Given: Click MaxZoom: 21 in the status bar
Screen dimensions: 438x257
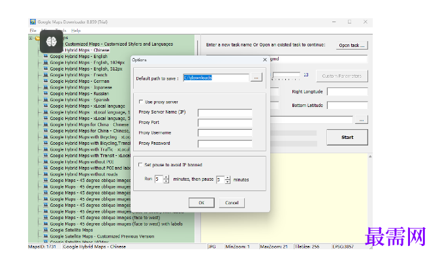Looking at the screenshot, I should tap(274, 247).
